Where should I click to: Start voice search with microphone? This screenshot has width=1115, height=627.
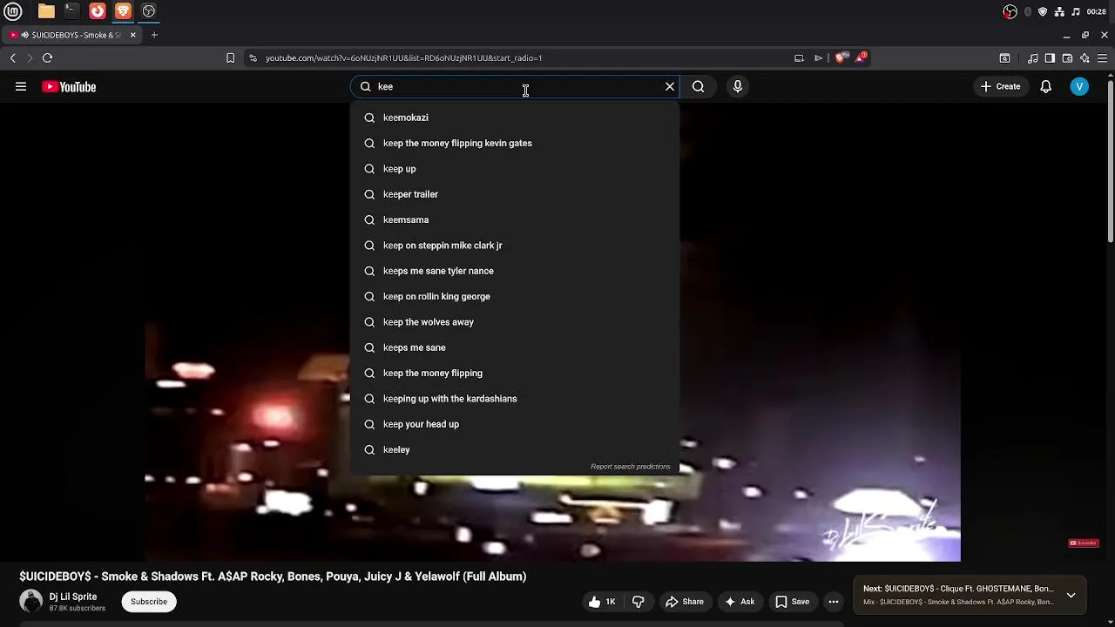[737, 86]
